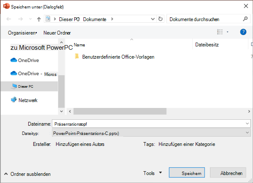This screenshot has height=183, width=253.
Task: Open the address bar history dropdown
Action: [153, 19]
